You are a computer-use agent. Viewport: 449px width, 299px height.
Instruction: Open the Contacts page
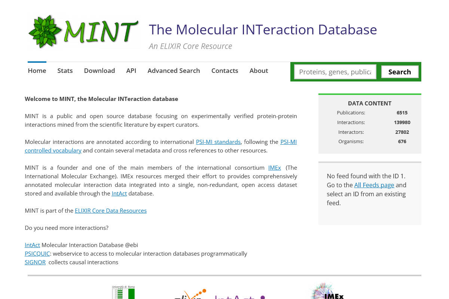click(x=224, y=70)
